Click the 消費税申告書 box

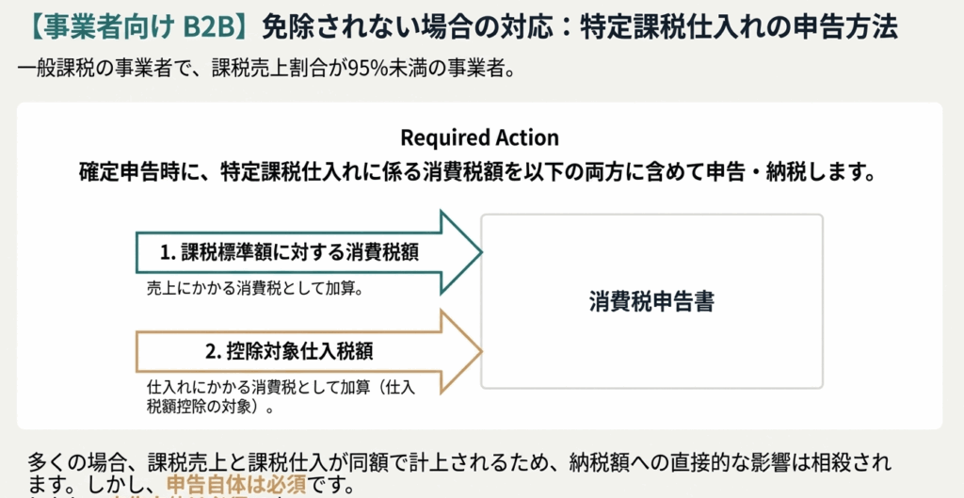pos(651,301)
